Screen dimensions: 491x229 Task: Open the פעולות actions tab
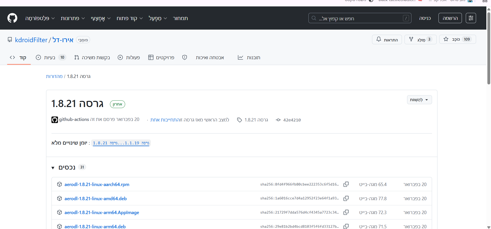pos(129,57)
